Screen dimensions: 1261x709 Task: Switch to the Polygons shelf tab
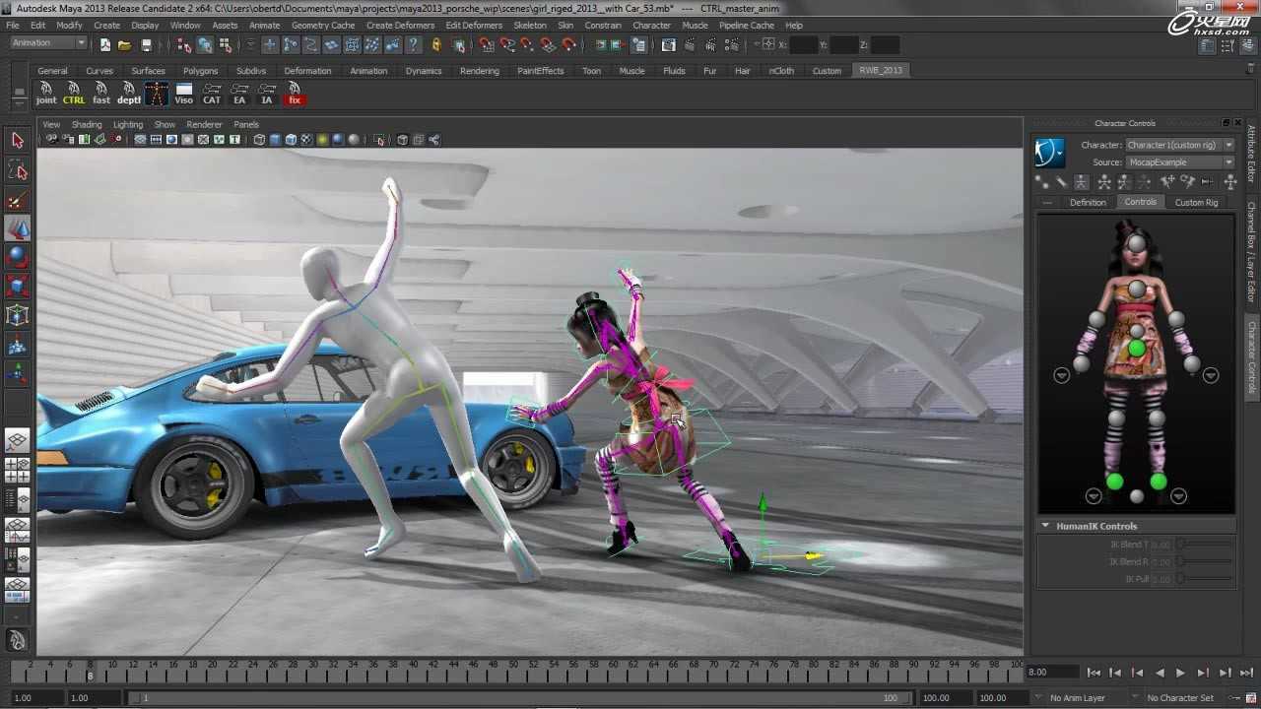click(200, 71)
